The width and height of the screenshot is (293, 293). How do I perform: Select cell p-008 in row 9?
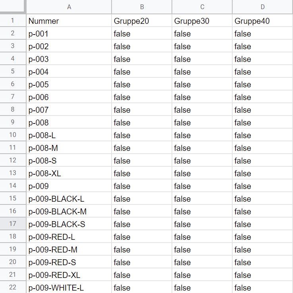69,122
